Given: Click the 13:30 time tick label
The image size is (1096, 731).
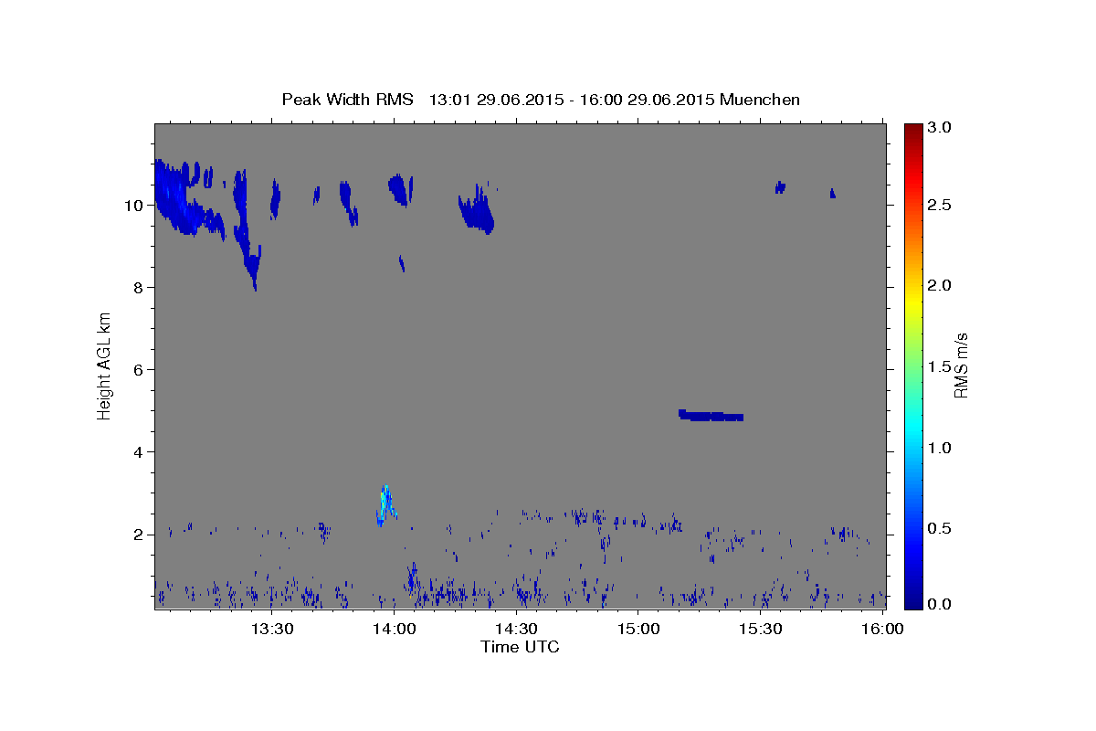Looking at the screenshot, I should pyautogui.click(x=271, y=630).
